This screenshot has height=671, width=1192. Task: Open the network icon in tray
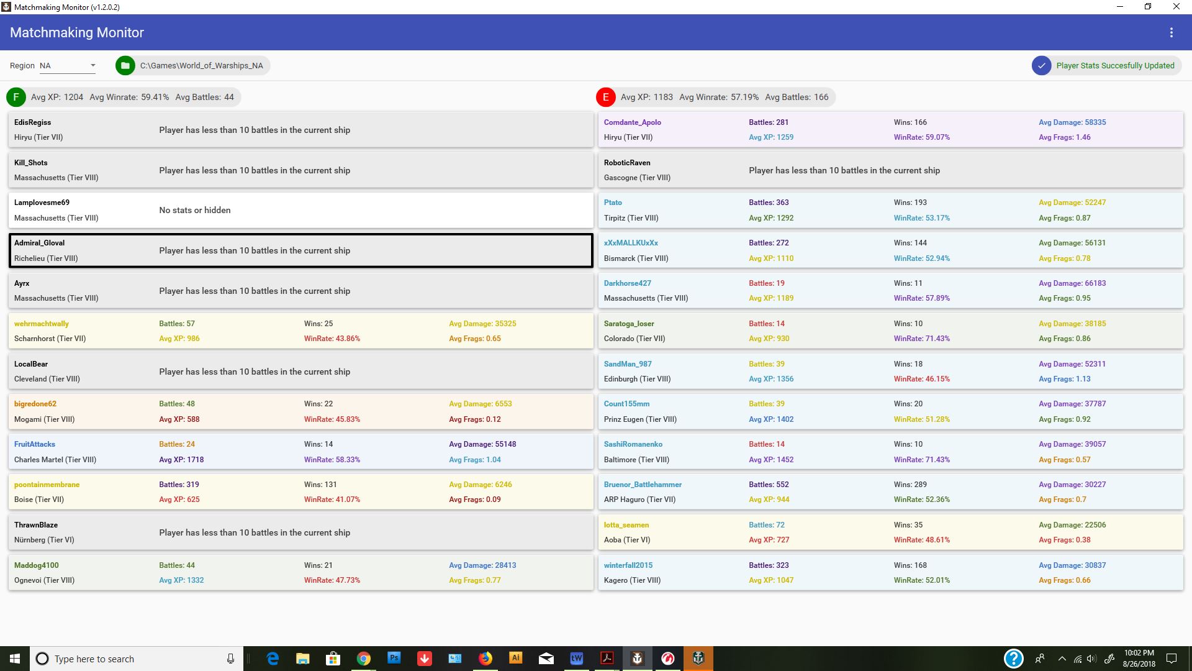point(1077,659)
